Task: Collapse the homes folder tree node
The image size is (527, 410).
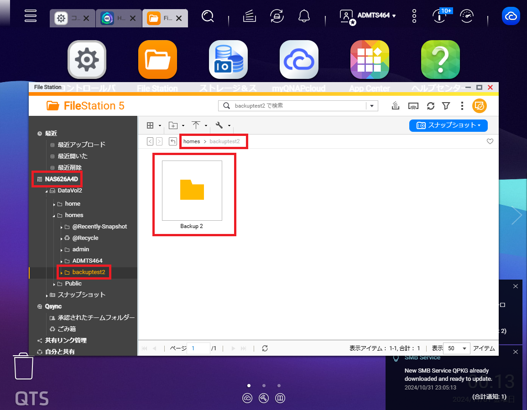Action: [x=54, y=216]
